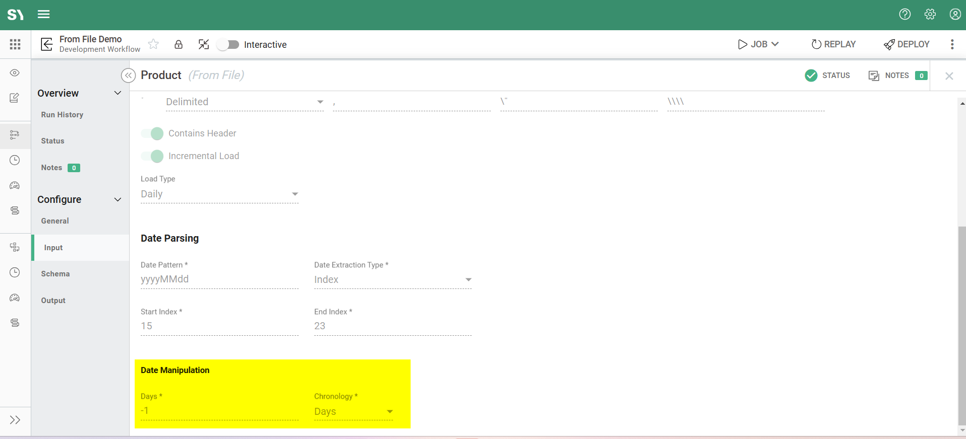This screenshot has width=966, height=439.
Task: Click the REPLAY button
Action: point(833,44)
